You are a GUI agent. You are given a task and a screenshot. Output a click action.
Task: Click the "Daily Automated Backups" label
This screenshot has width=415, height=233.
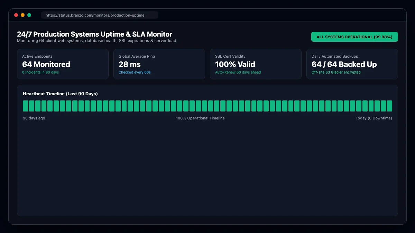click(x=335, y=56)
